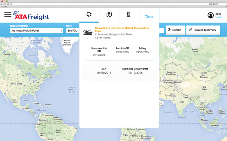The image size is (227, 141).
Task: Click the ship icon in panel
Action: pos(87,32)
